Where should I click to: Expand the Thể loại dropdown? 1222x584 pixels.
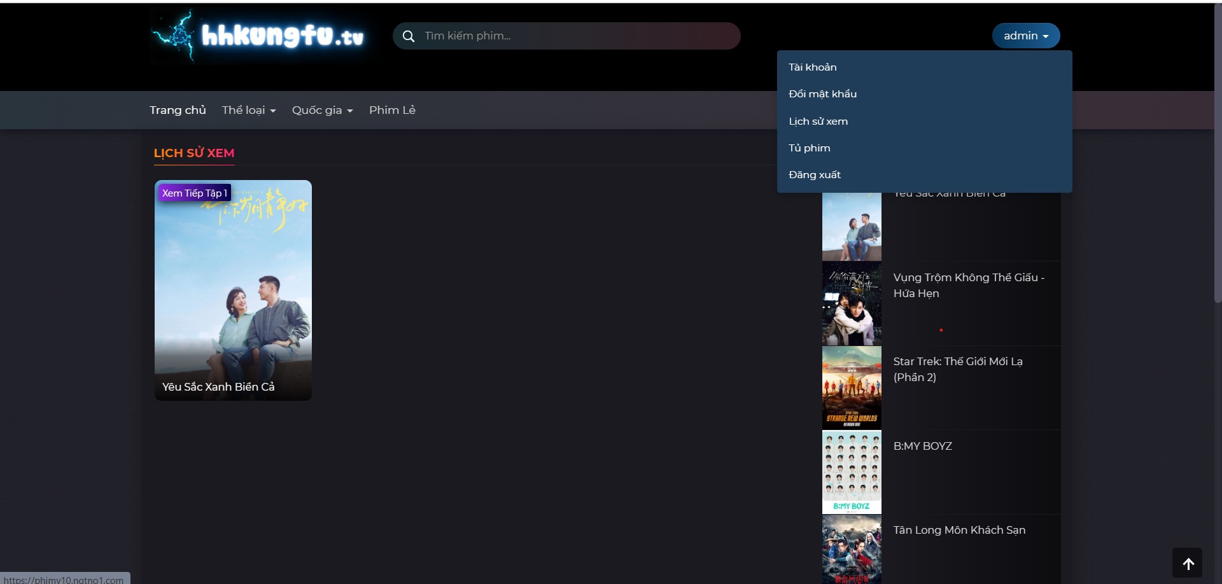click(248, 110)
